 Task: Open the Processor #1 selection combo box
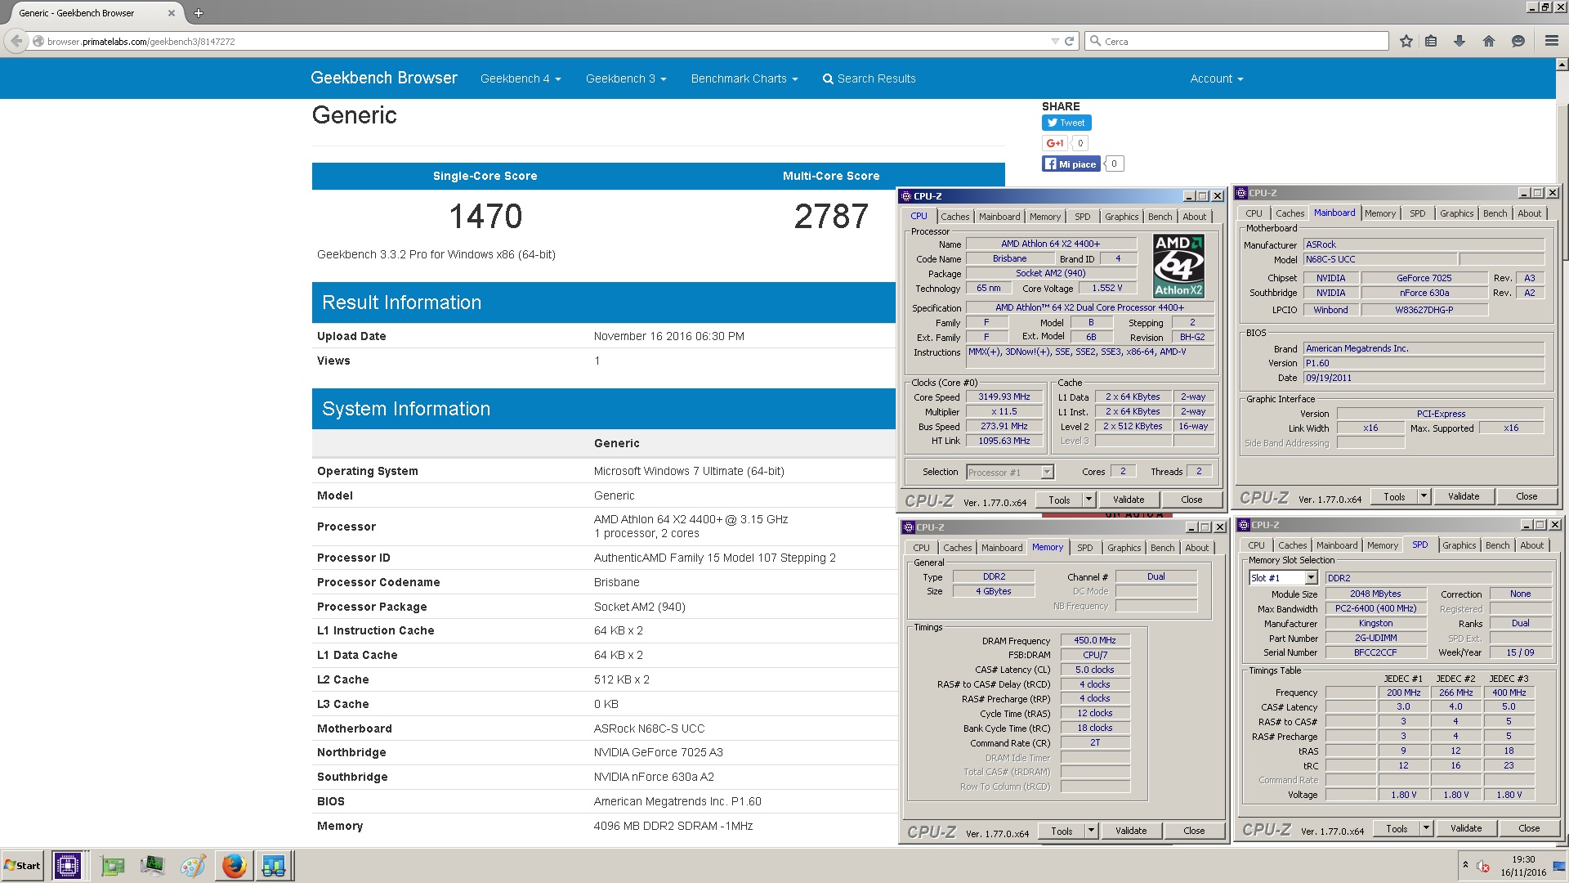(1010, 472)
